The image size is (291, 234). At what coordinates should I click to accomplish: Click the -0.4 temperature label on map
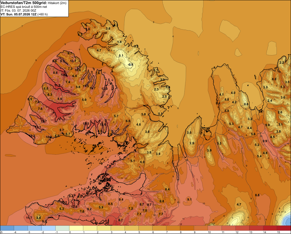(x=130, y=65)
